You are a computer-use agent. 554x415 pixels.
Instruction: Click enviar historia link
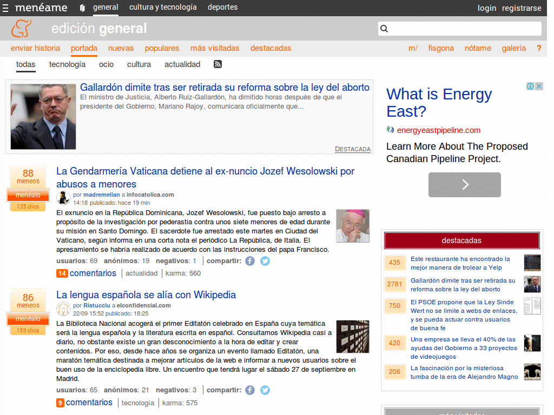[x=35, y=48]
